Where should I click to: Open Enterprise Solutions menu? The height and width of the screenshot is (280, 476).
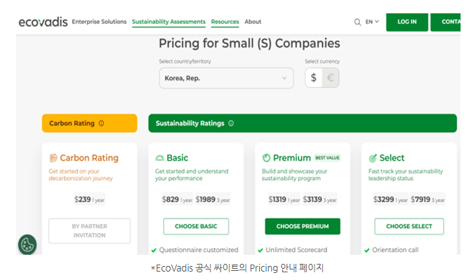[x=99, y=22]
